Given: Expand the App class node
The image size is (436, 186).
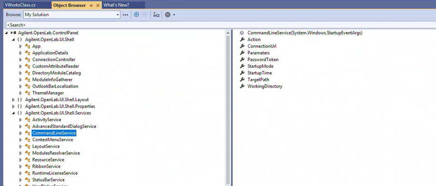Looking at the screenshot, I should pyautogui.click(x=20, y=46).
